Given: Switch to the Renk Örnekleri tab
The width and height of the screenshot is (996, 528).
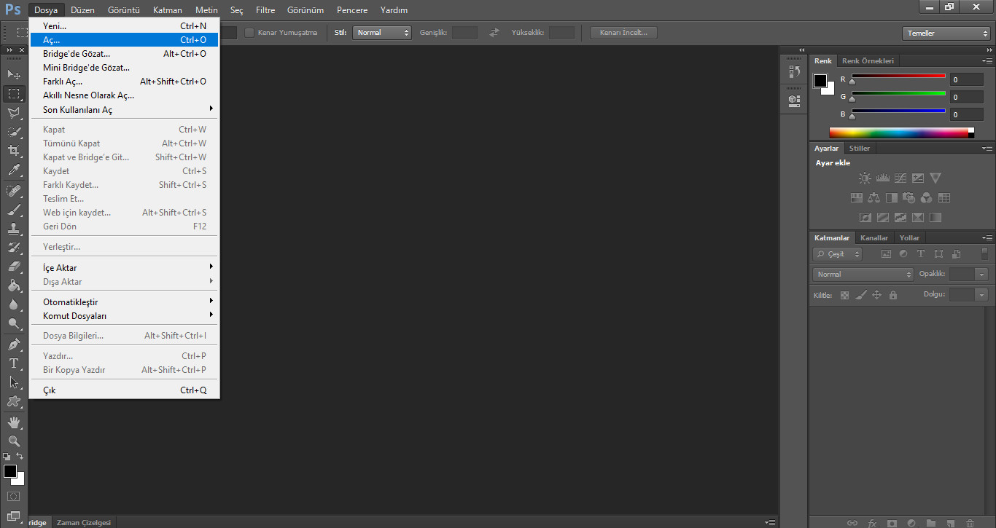Looking at the screenshot, I should click(x=868, y=60).
